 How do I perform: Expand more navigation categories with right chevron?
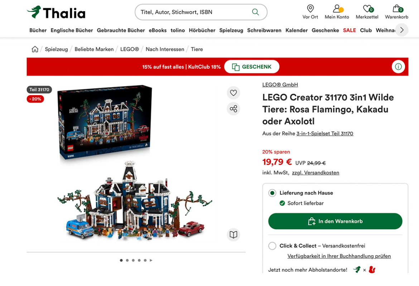click(x=402, y=30)
